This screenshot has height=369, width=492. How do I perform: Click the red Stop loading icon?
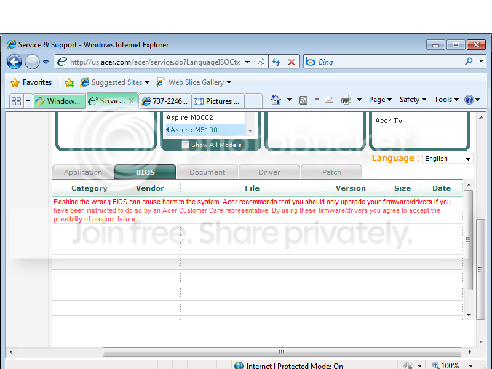pyautogui.click(x=292, y=62)
